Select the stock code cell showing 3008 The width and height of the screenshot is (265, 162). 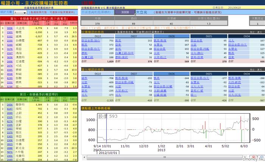coord(125,12)
